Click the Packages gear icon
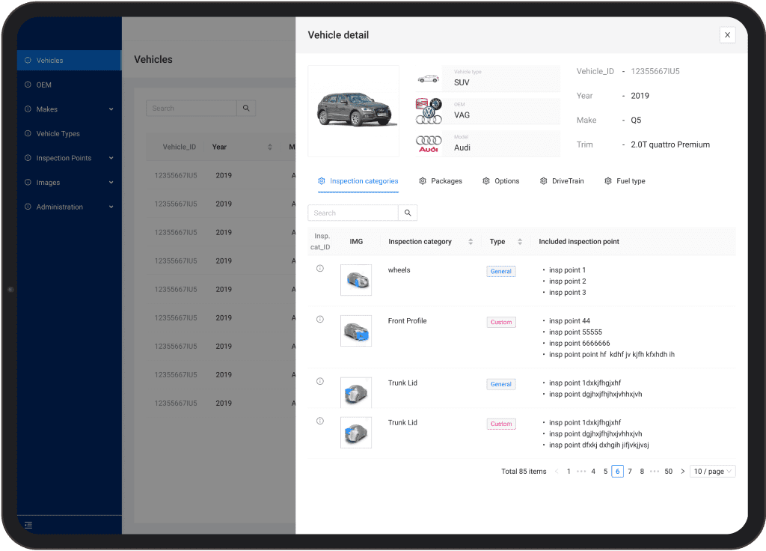 pos(422,180)
